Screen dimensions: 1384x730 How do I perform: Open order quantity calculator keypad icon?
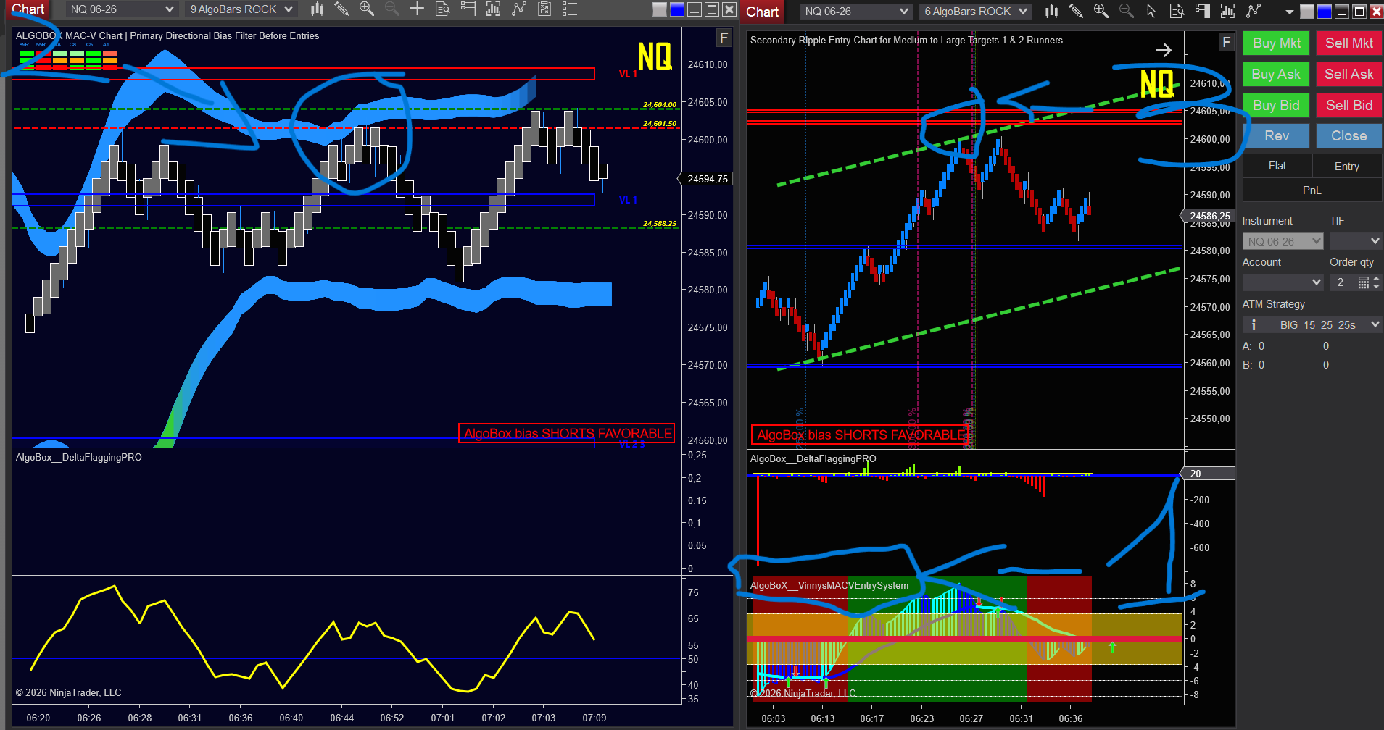[x=1363, y=282]
